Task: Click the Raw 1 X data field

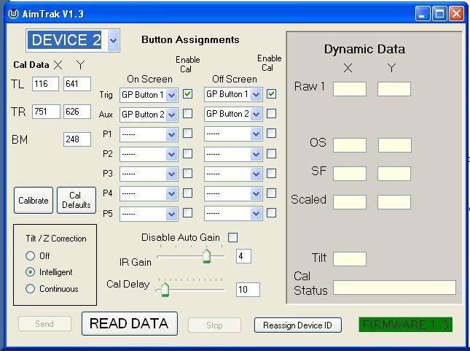Action: point(350,89)
